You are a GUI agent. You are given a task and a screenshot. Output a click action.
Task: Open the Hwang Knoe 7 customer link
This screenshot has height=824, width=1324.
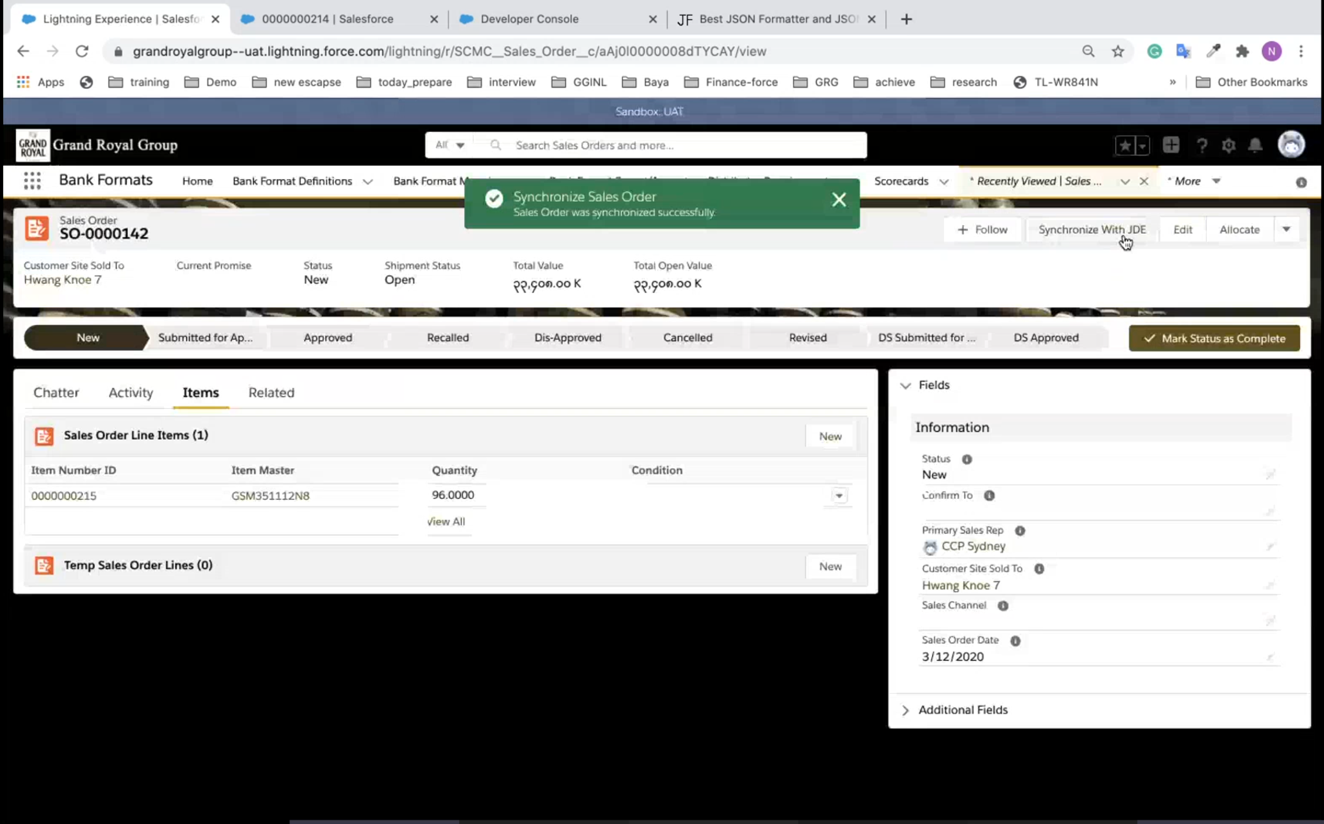[x=62, y=280]
